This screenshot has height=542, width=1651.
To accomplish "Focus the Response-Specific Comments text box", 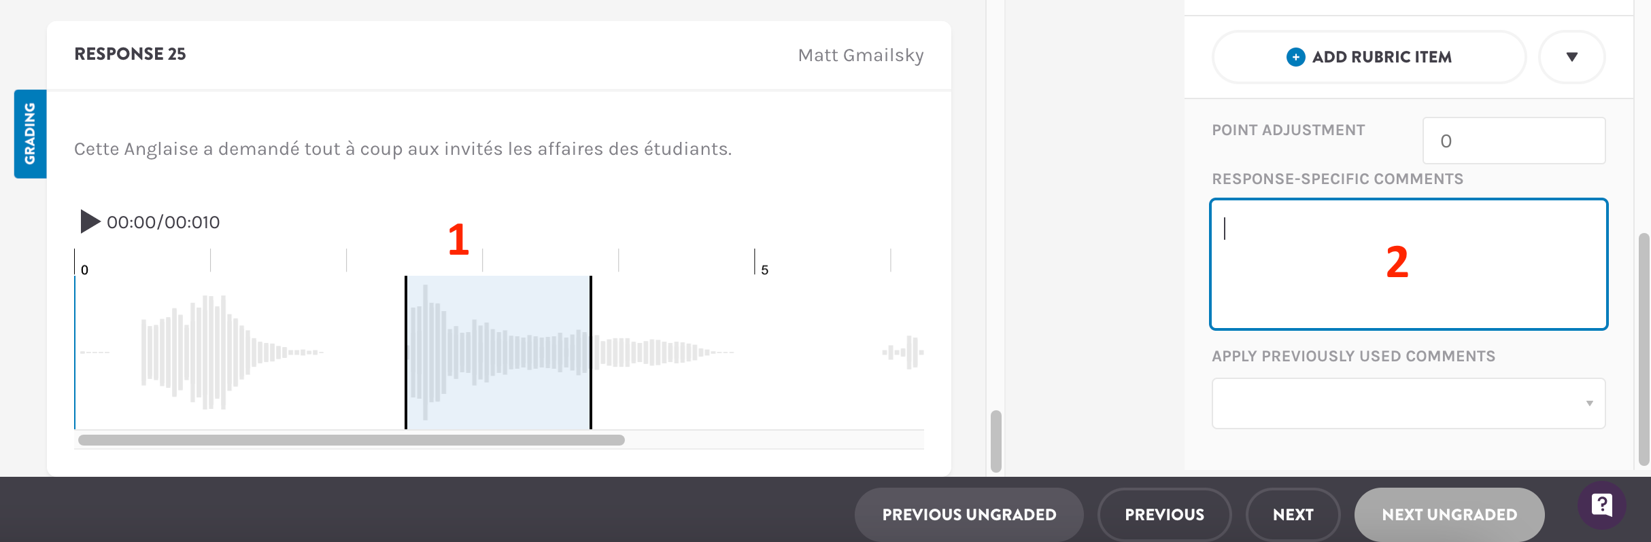I will (1408, 264).
